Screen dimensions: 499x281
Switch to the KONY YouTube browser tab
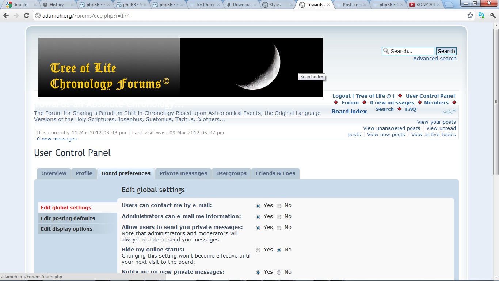tap(424, 5)
